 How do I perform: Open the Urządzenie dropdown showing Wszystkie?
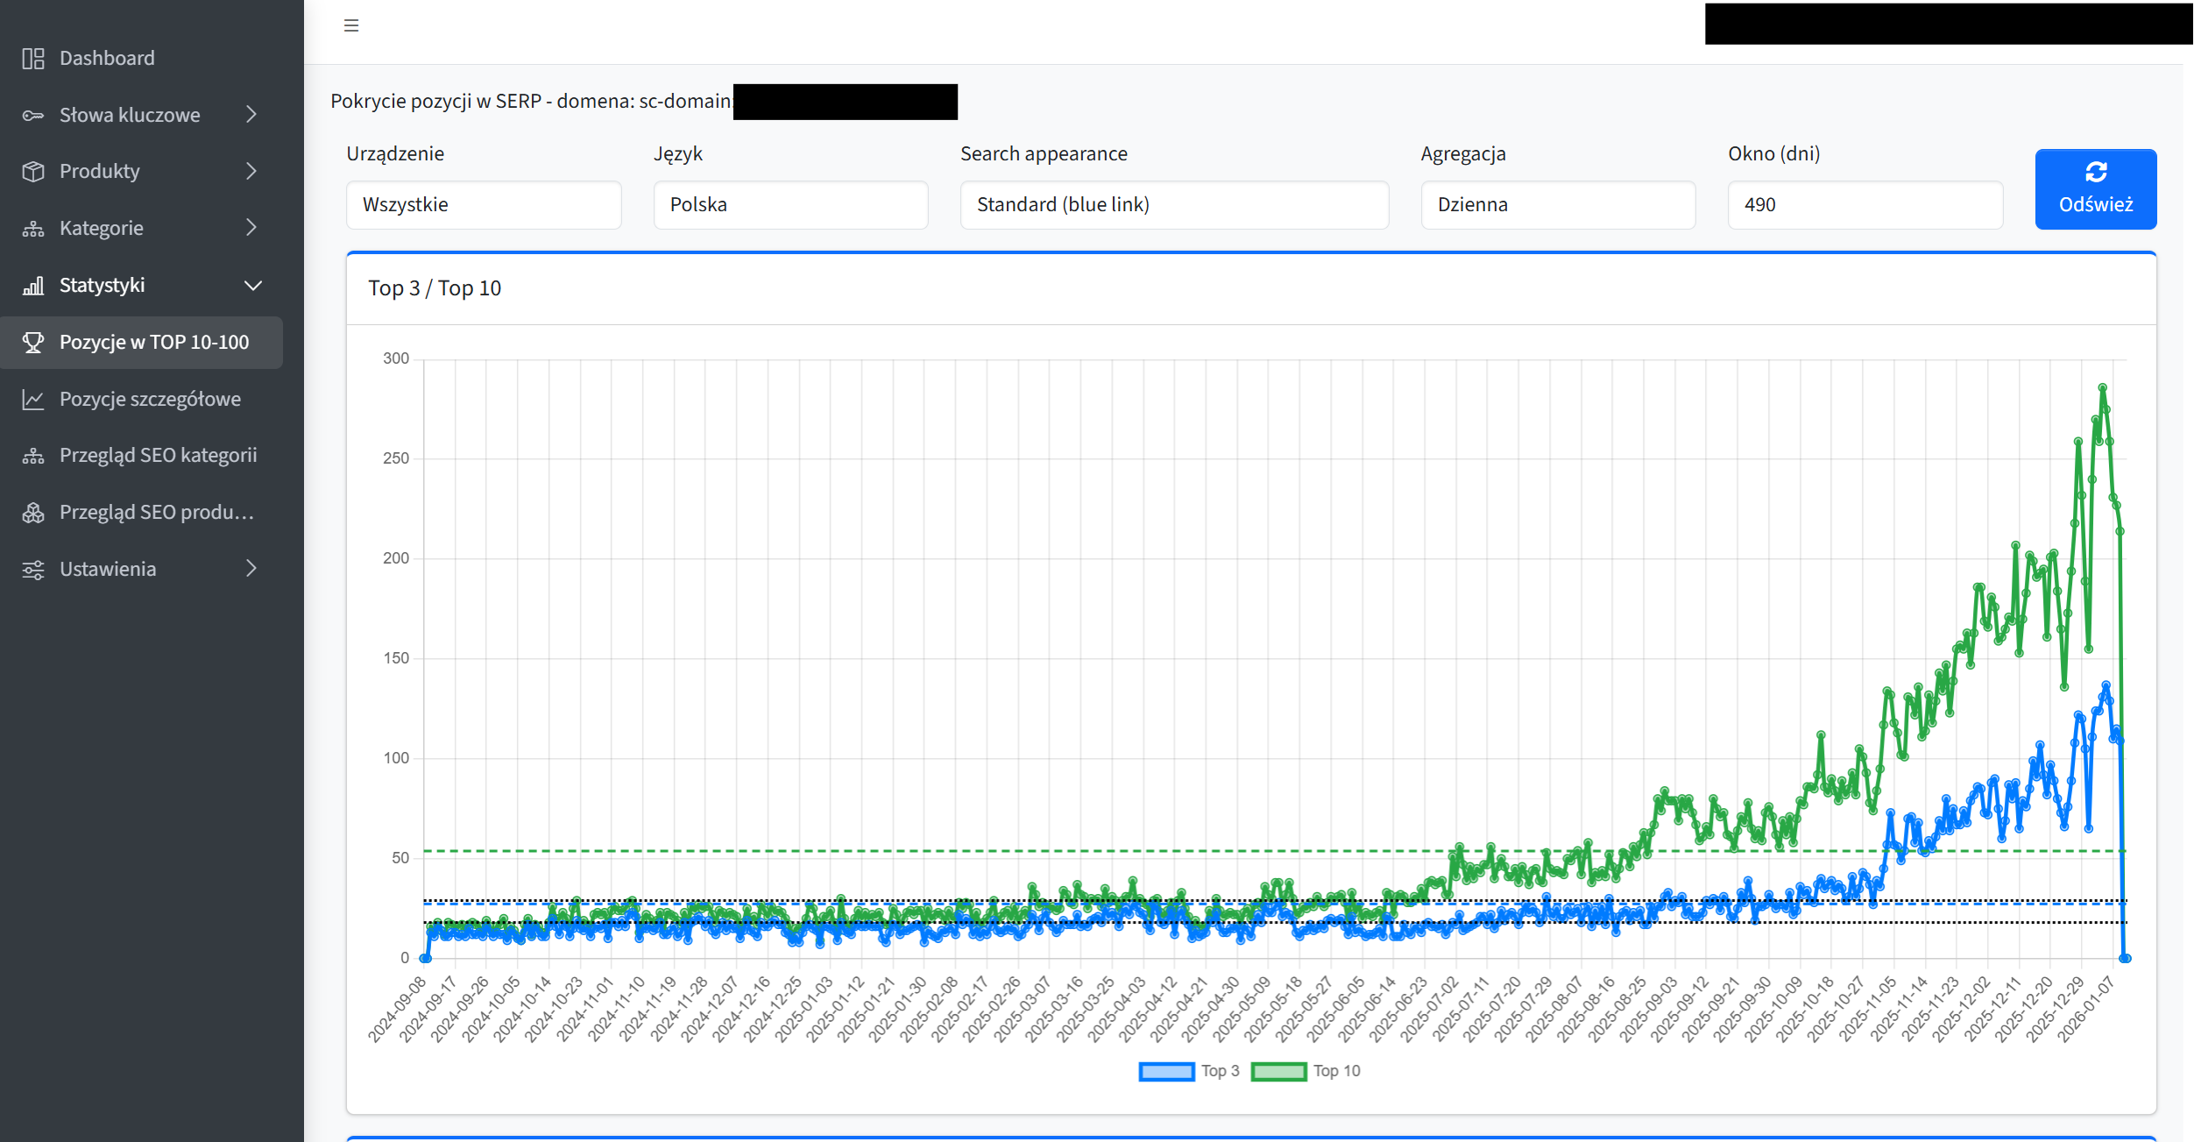[x=484, y=205]
